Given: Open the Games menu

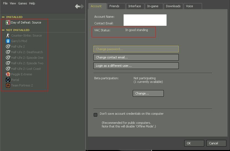Looking at the screenshot, I should 22,3.
